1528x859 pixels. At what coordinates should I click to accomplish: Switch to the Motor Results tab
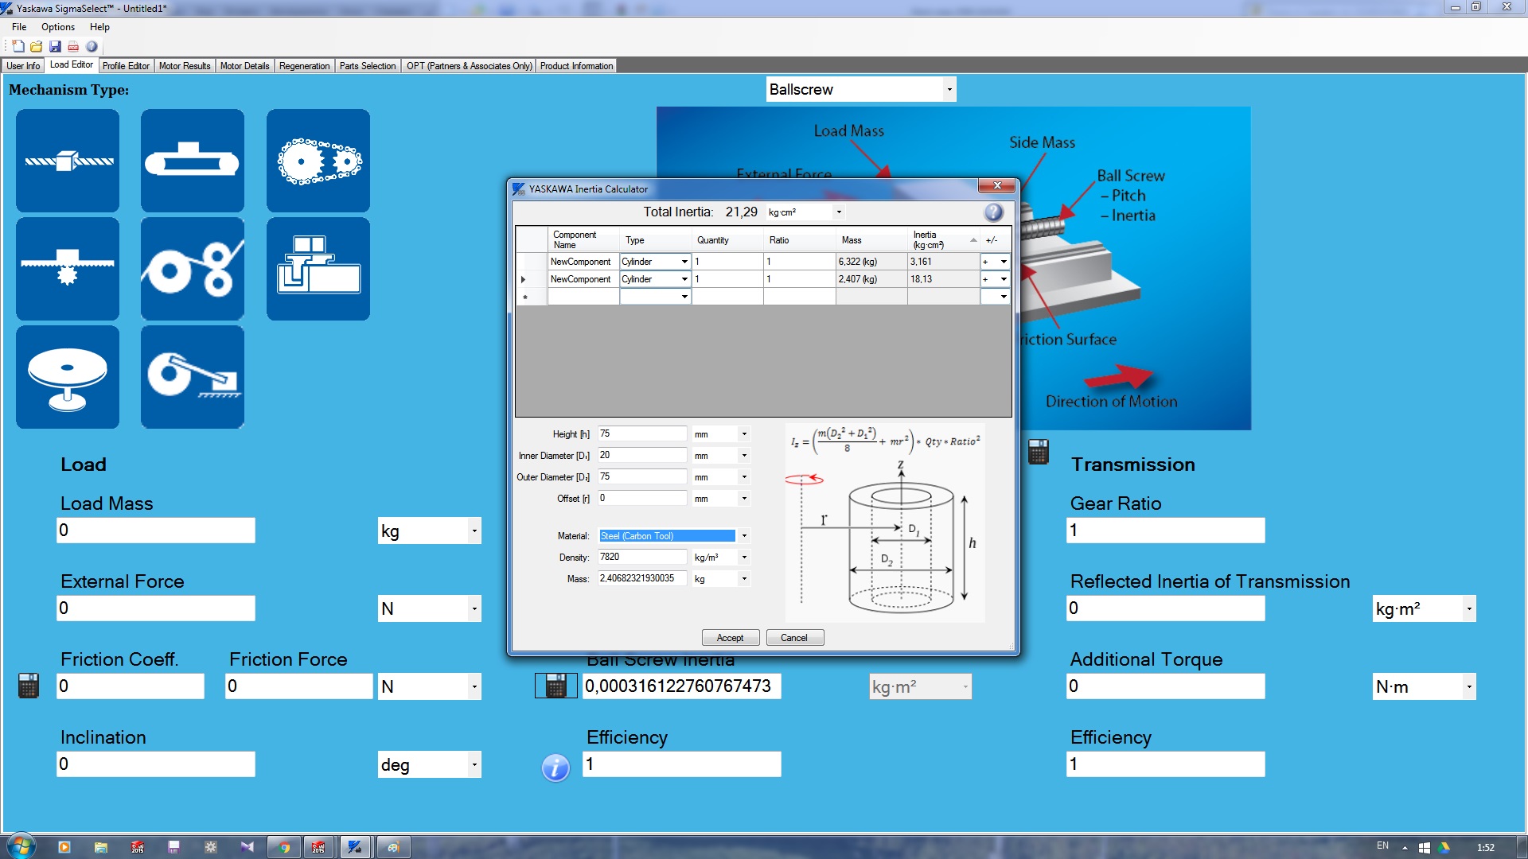click(x=185, y=66)
